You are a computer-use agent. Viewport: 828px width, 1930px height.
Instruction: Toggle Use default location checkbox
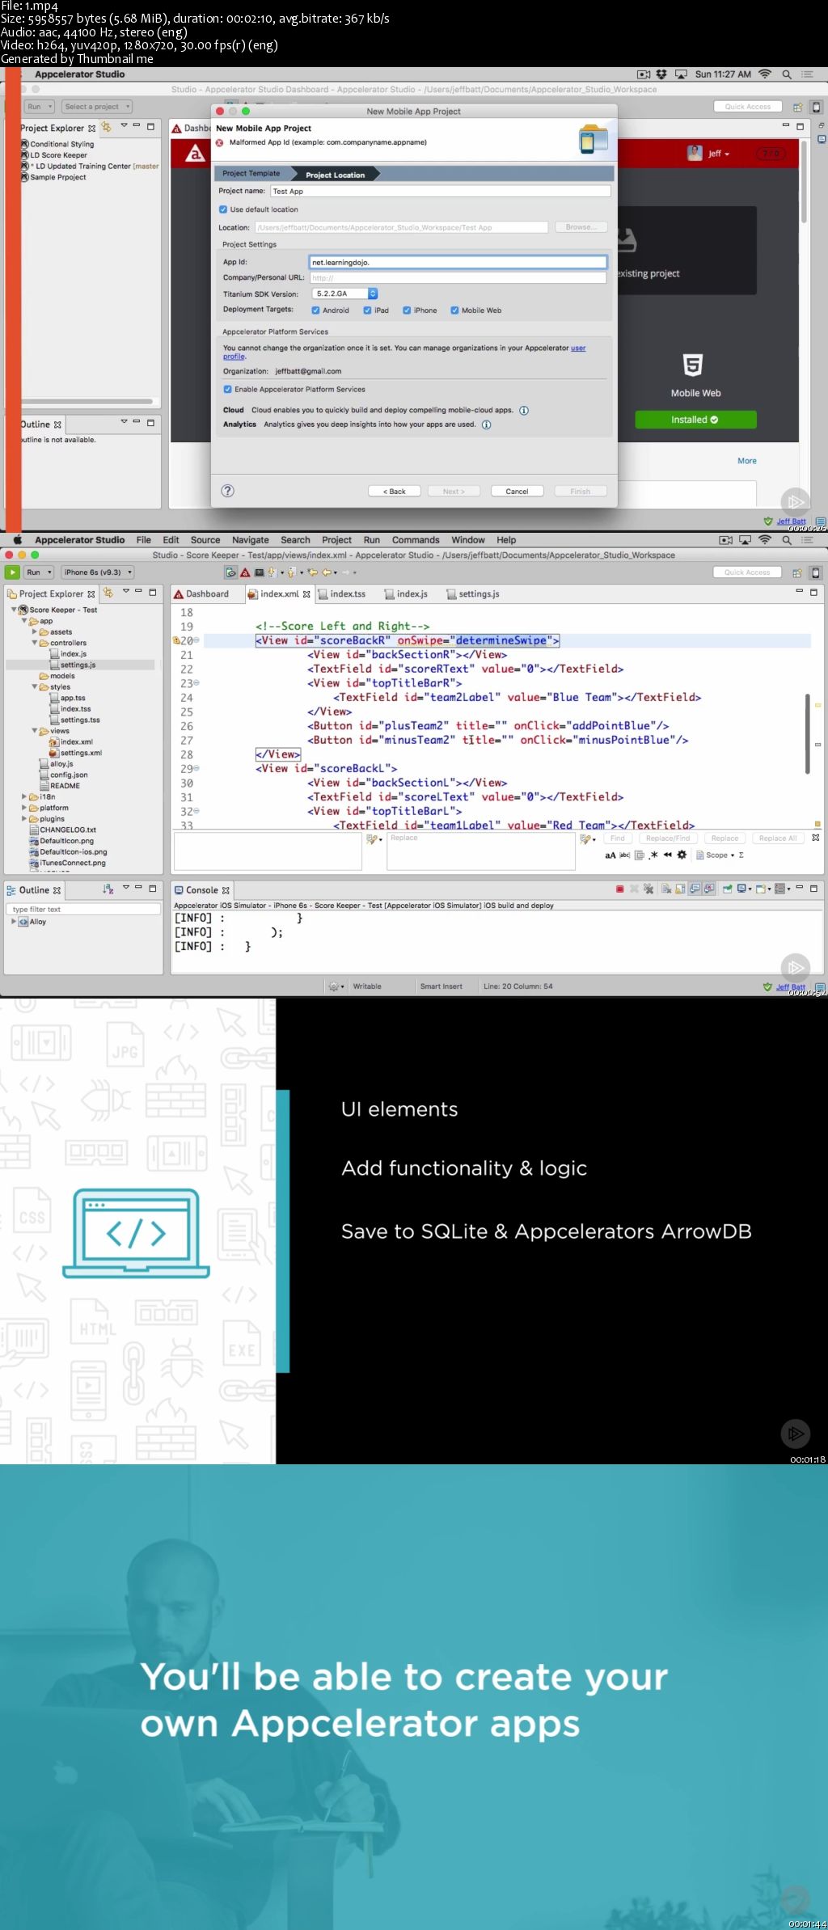[223, 209]
